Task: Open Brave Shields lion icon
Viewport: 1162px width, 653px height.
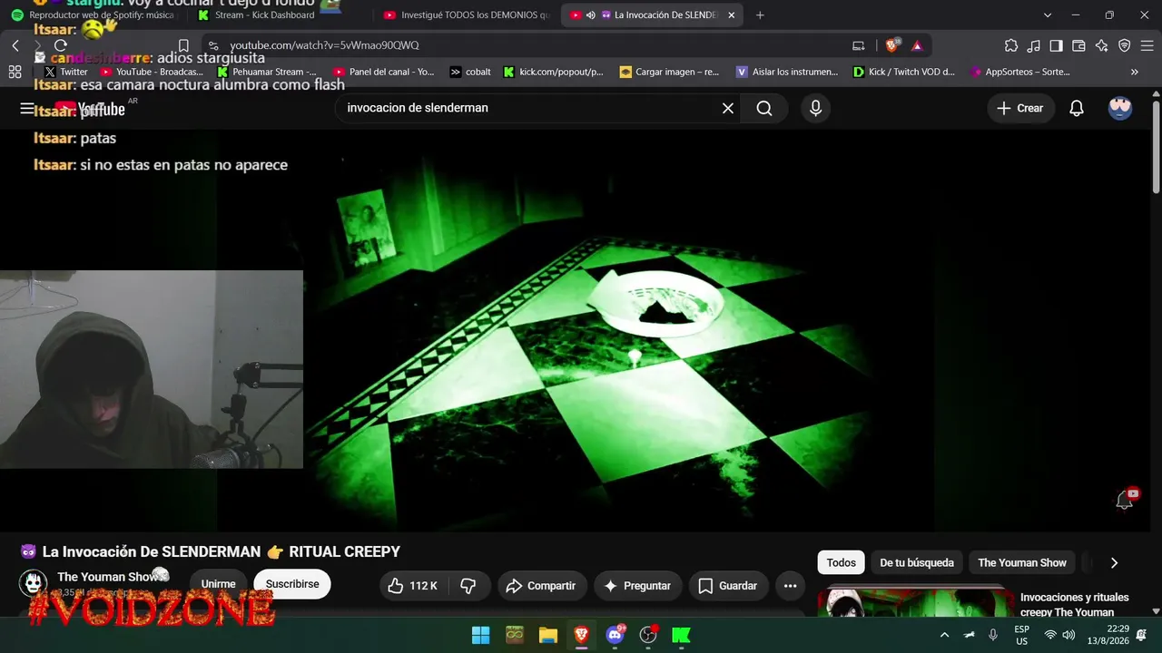Action: click(x=893, y=44)
